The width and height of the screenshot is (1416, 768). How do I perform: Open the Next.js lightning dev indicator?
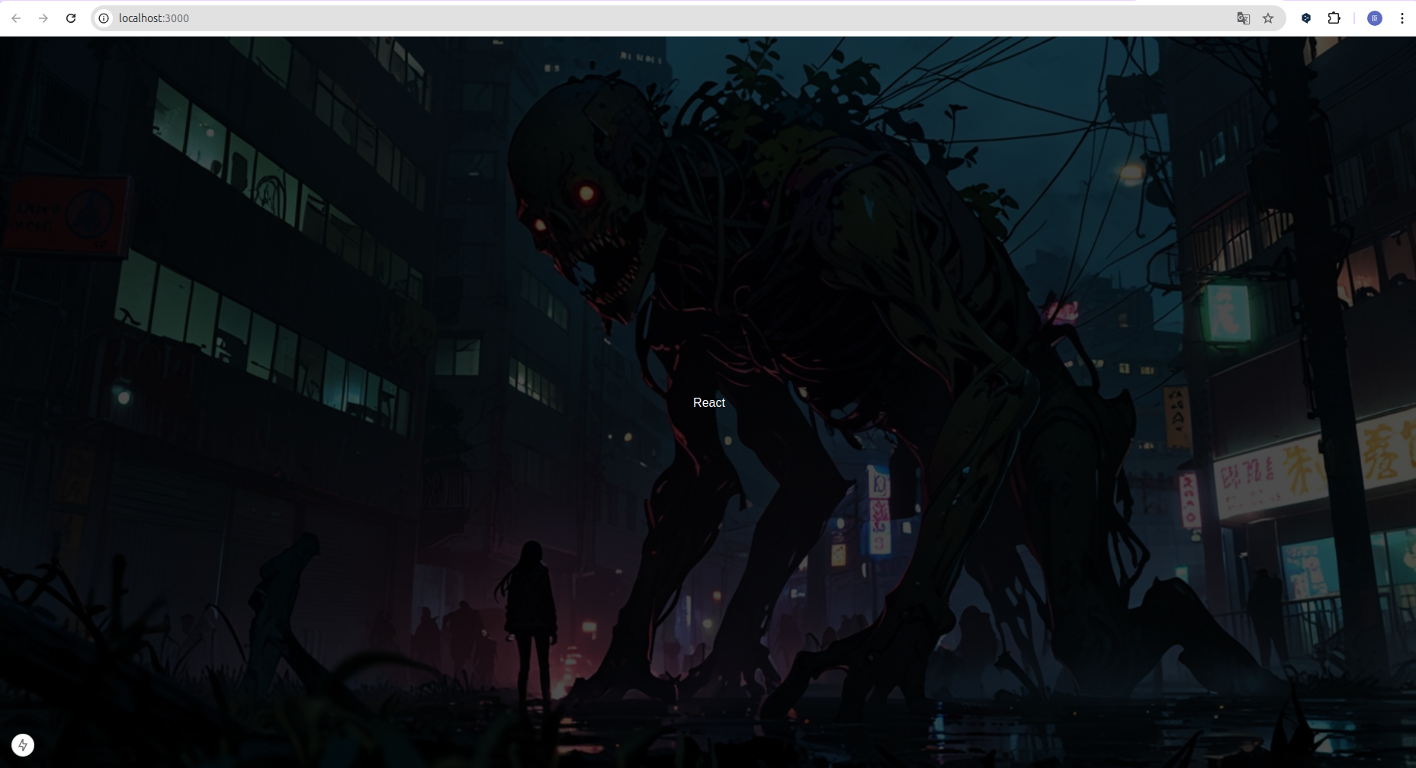[23, 745]
